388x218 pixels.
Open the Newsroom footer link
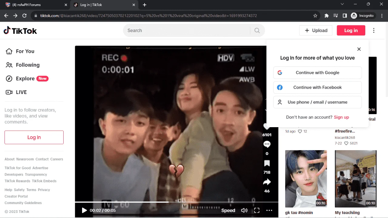(x=25, y=159)
